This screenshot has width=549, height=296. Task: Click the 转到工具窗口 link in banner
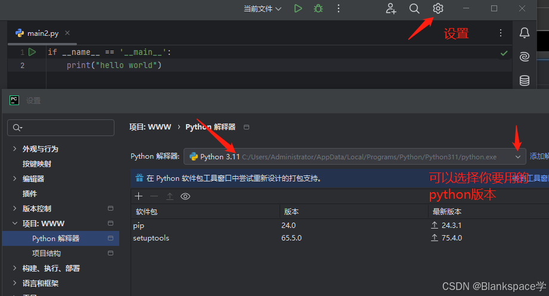(x=531, y=178)
